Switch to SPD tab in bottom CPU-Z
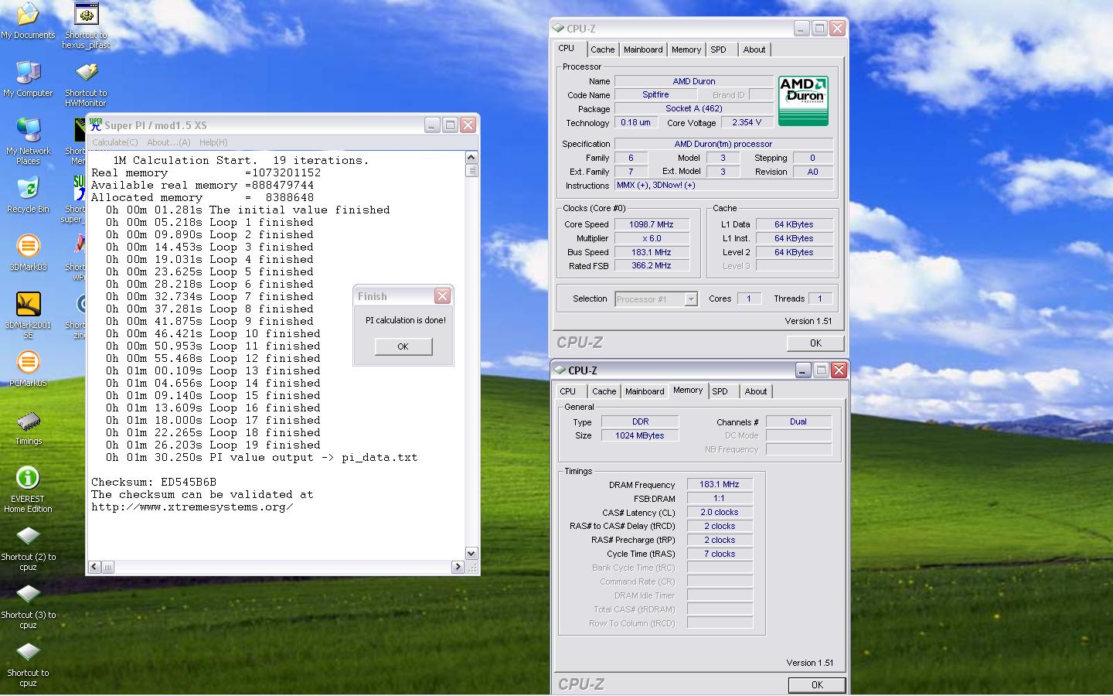The image size is (1113, 696). coord(720,391)
